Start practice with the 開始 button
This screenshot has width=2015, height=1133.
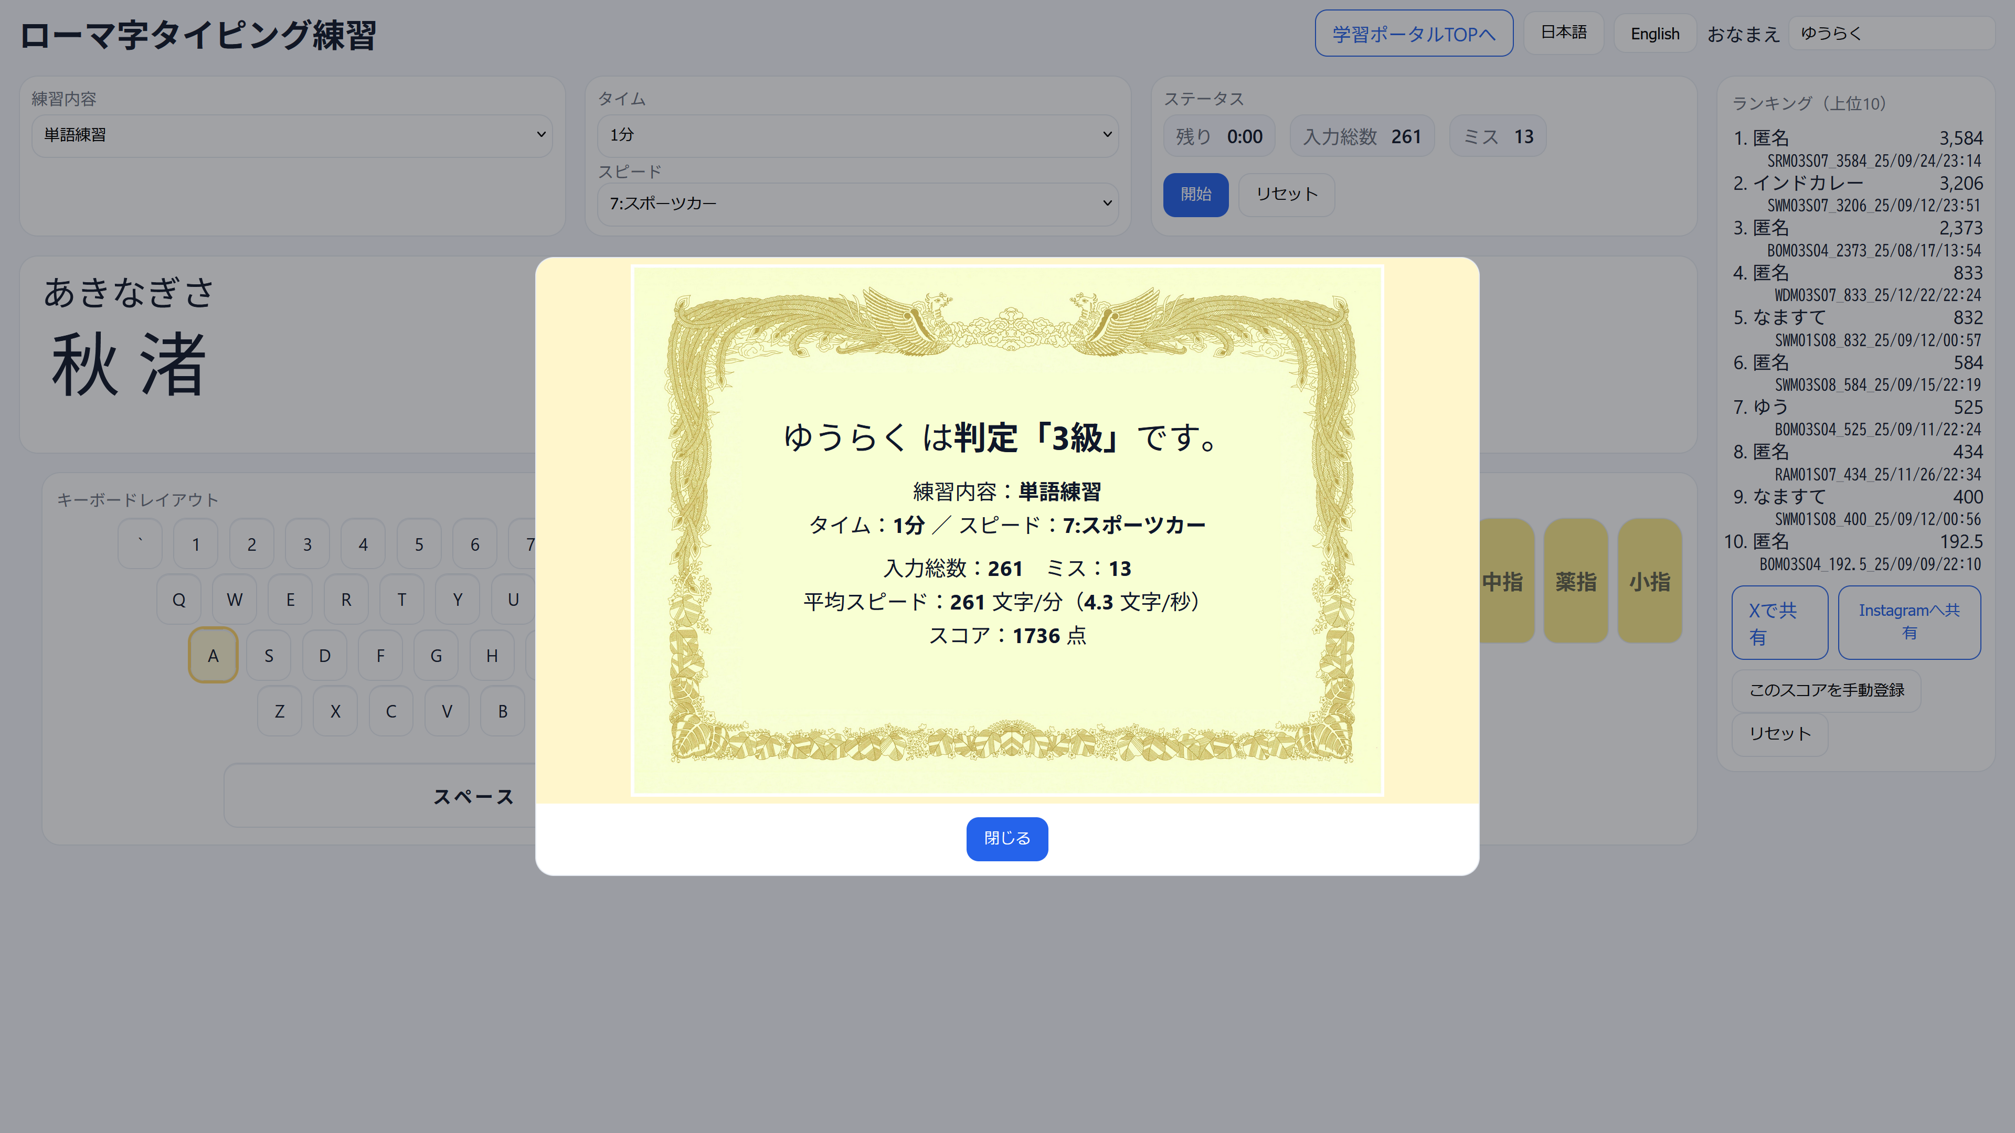pyautogui.click(x=1196, y=195)
